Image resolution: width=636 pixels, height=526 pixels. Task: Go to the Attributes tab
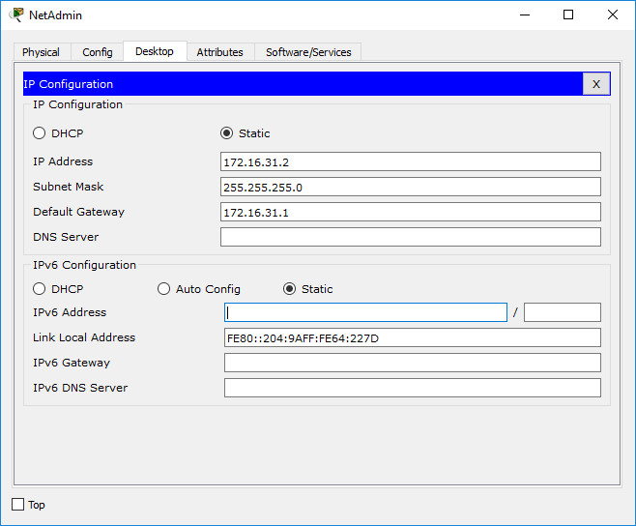point(219,52)
